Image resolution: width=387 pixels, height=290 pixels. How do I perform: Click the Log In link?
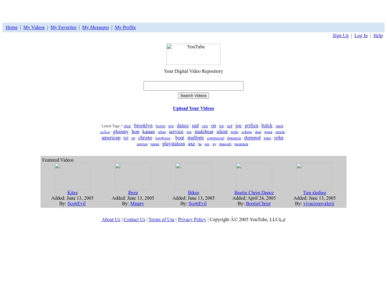pos(360,36)
